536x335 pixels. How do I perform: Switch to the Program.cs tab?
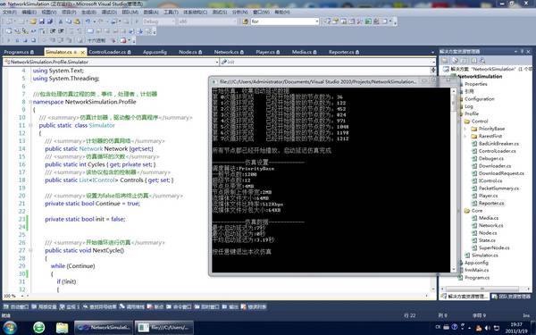point(19,52)
